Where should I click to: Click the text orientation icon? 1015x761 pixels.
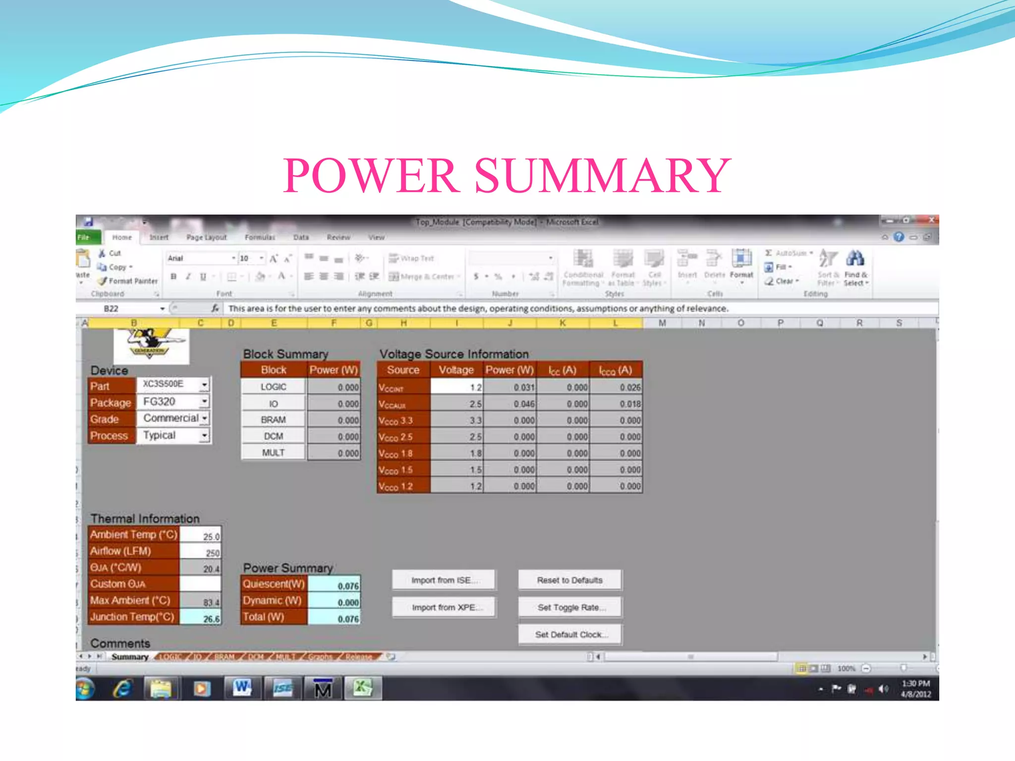pyautogui.click(x=360, y=258)
